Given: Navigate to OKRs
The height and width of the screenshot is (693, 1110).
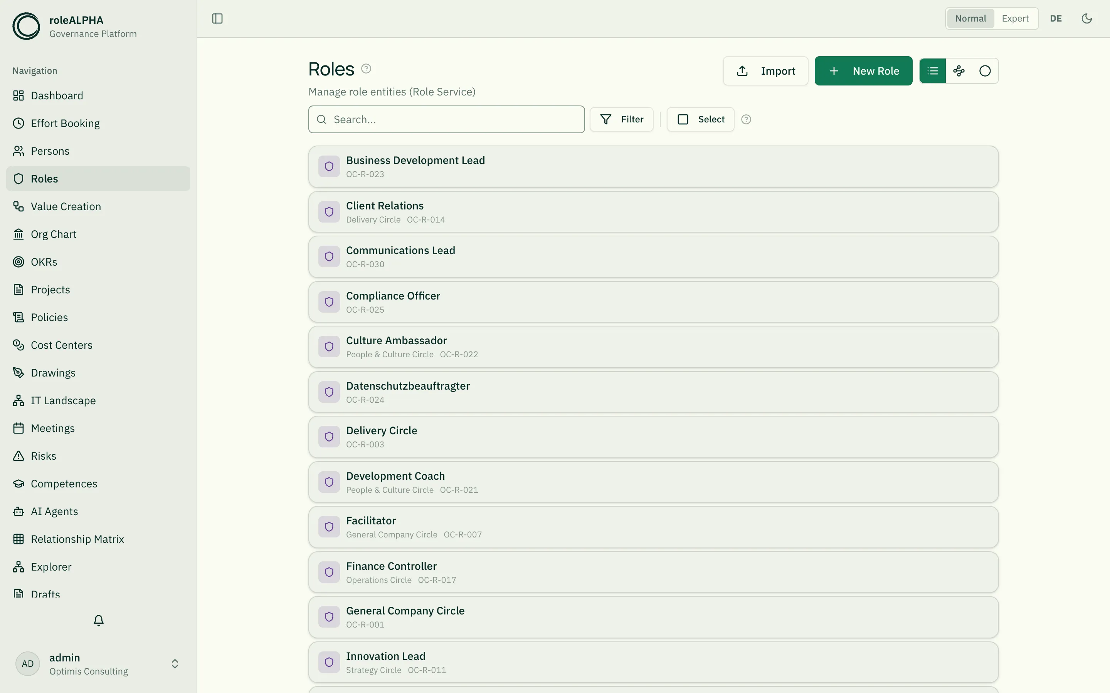Looking at the screenshot, I should [x=98, y=262].
